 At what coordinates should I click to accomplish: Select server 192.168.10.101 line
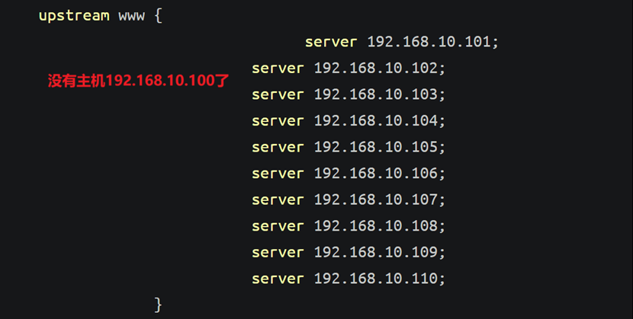pos(402,42)
